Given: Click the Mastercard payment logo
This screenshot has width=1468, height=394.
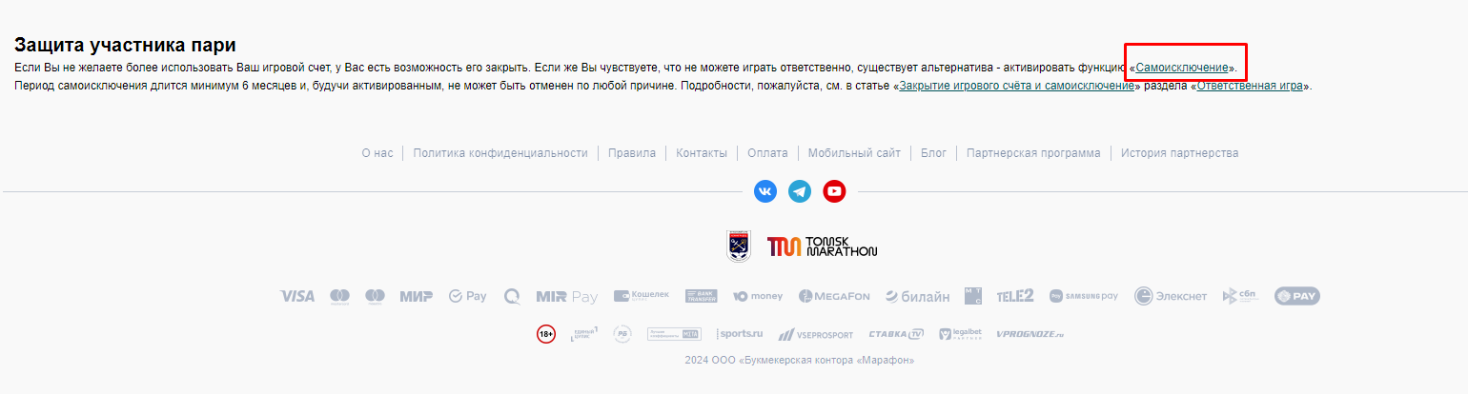Looking at the screenshot, I should (x=339, y=297).
